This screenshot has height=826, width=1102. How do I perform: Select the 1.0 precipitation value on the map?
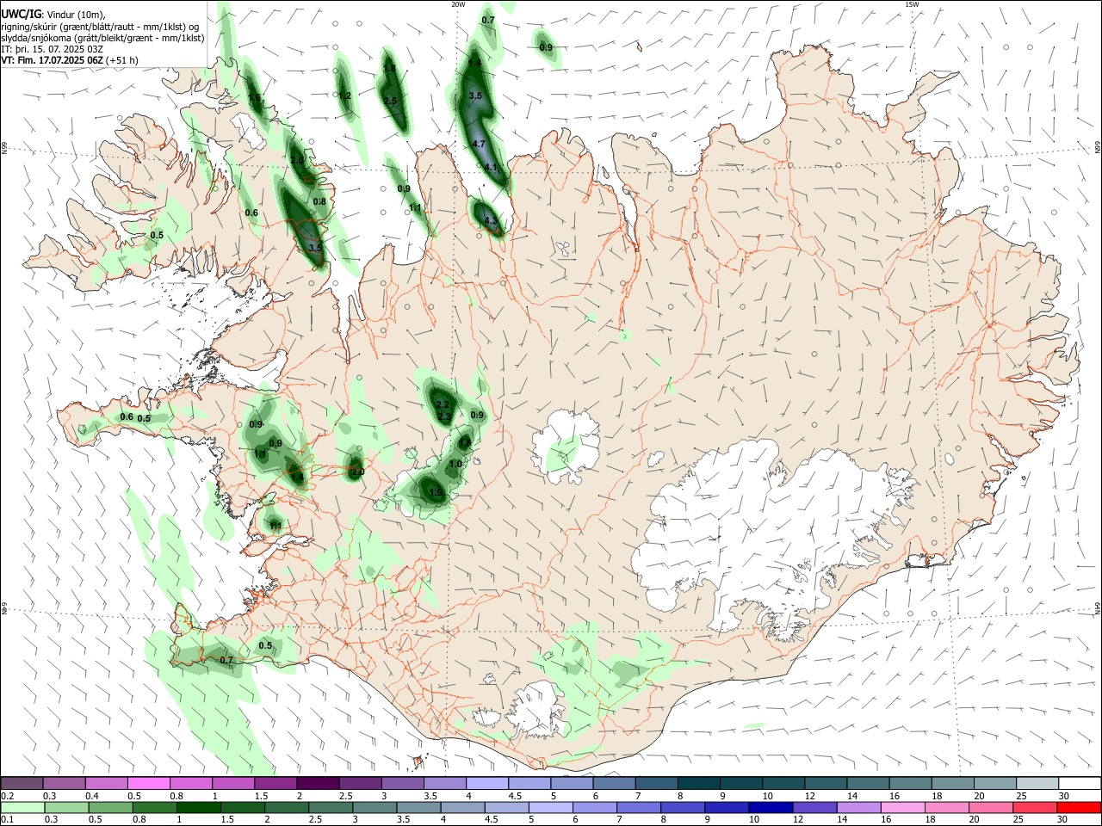[x=455, y=464]
